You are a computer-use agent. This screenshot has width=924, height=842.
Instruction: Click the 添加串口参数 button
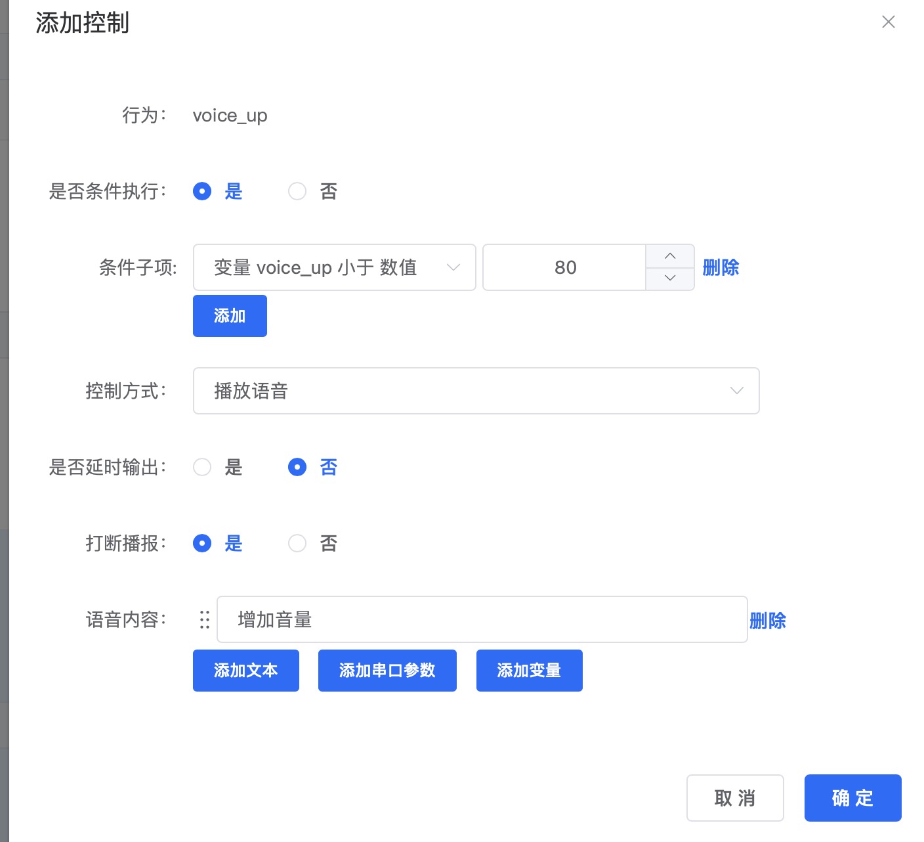coord(387,671)
